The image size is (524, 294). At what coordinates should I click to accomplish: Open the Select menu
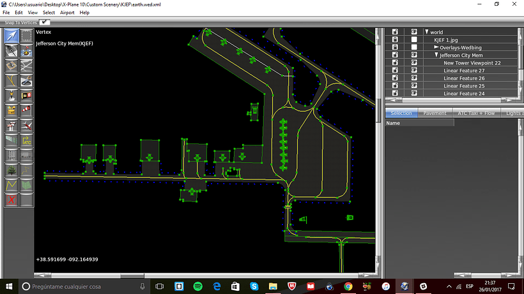coord(49,13)
